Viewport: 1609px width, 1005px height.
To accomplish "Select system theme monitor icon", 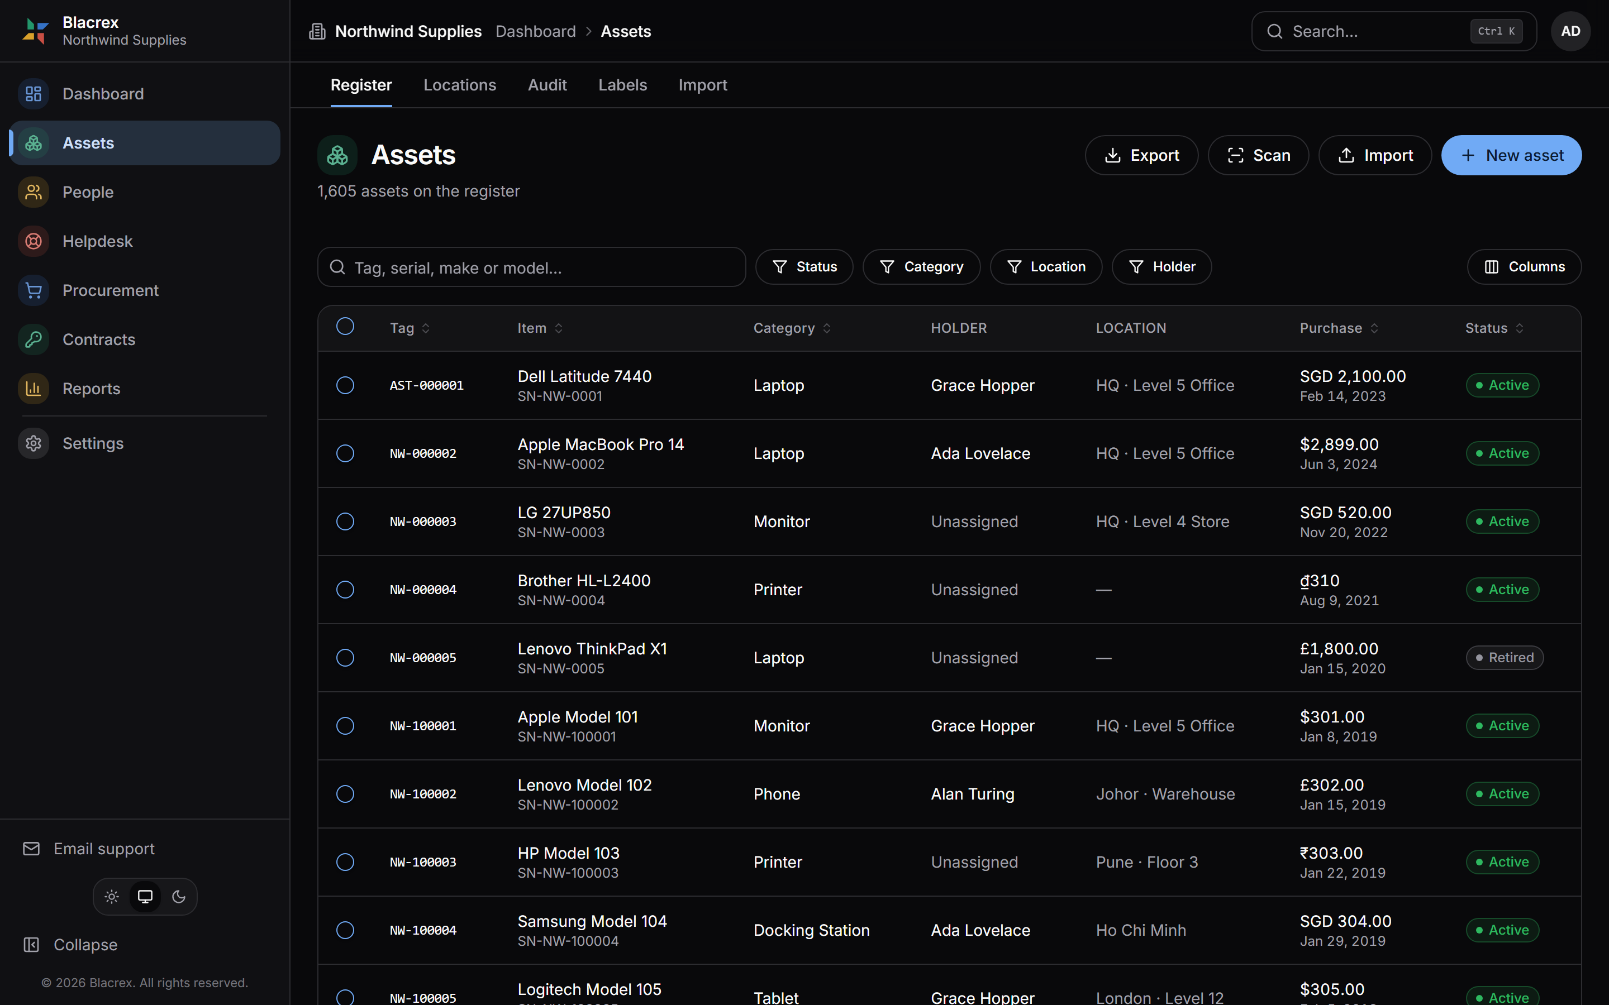I will 145,897.
